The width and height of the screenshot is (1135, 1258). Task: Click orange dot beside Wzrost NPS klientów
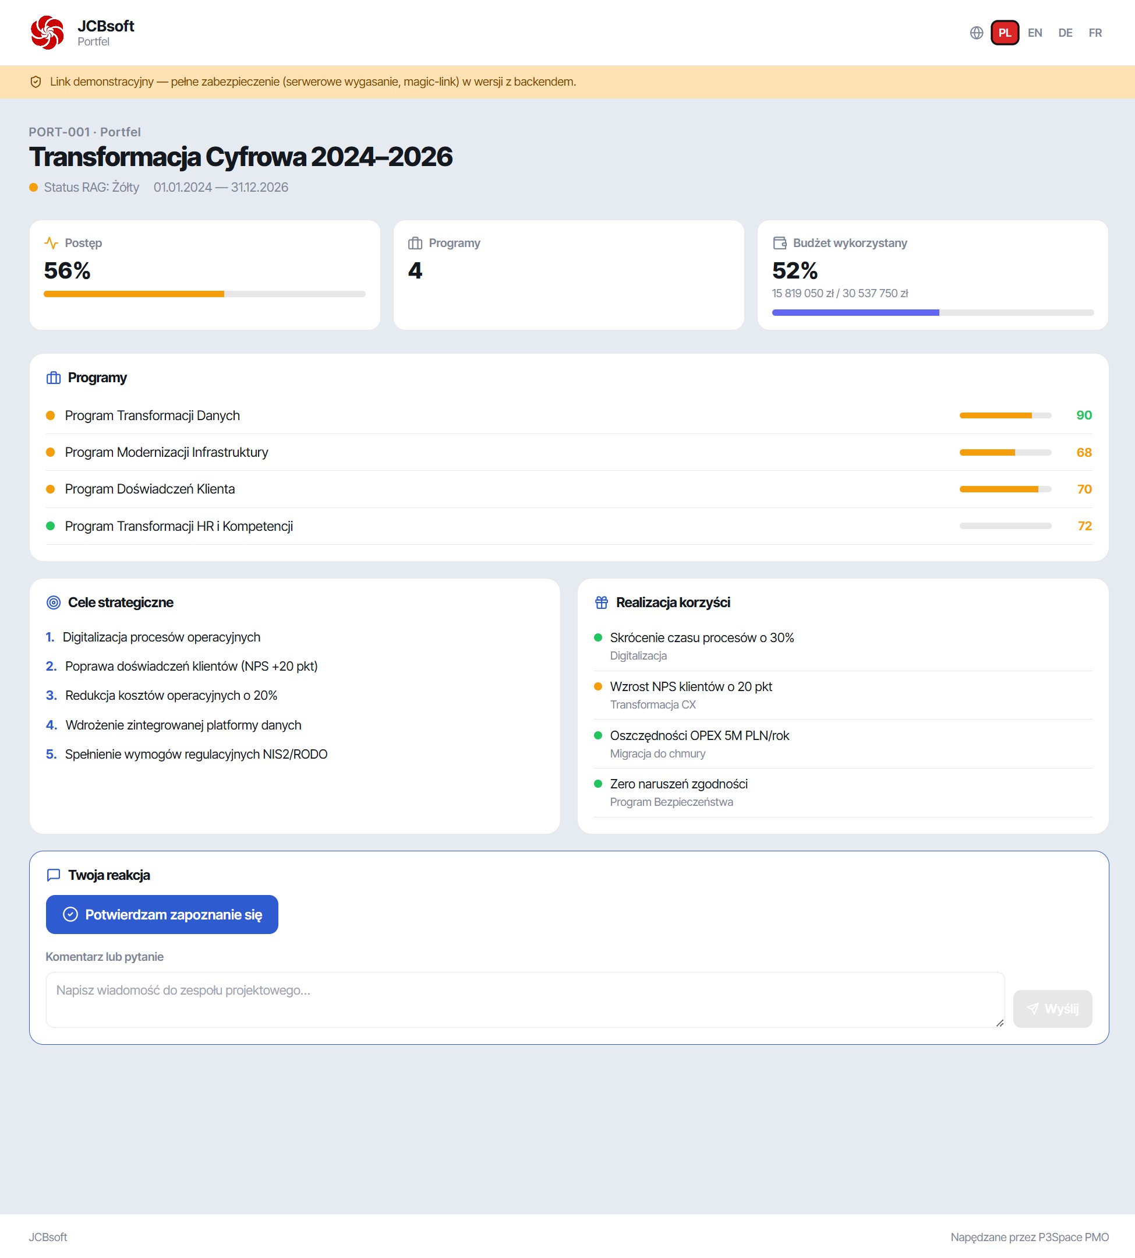598,686
